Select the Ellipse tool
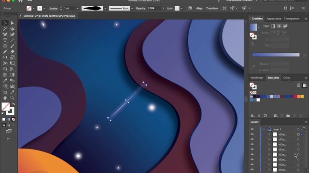Screen dimensions: 309x173 pyautogui.click(x=5, y=46)
